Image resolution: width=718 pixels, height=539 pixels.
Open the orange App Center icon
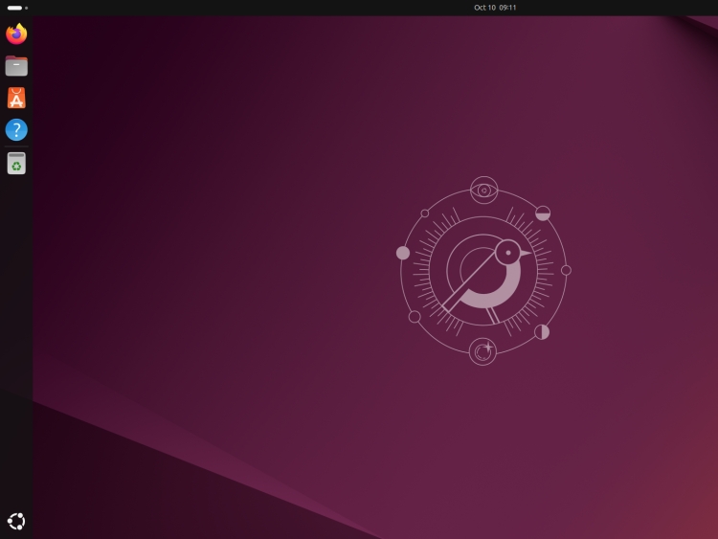point(16,98)
